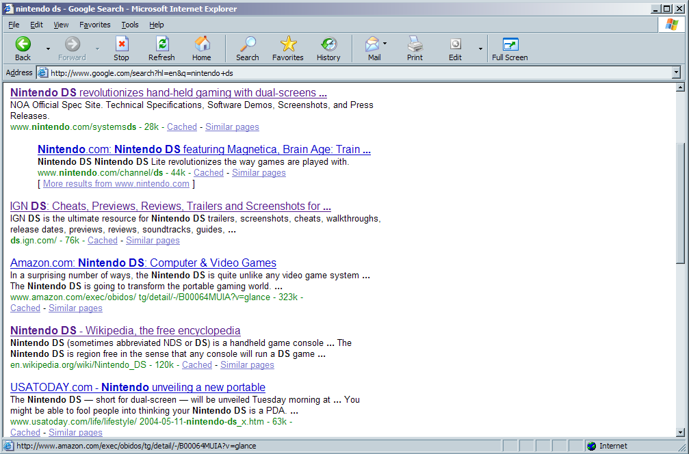Visit the Nintendo DS Wikipedia link
689x454 pixels.
click(125, 331)
